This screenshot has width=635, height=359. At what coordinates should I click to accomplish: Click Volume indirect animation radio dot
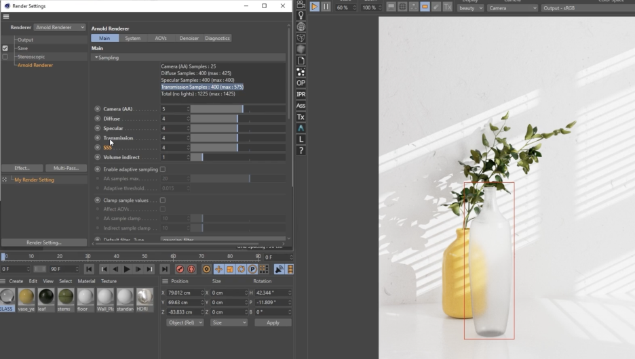(x=98, y=157)
